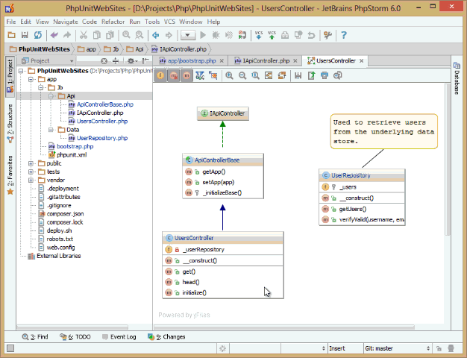
Task: Click the diagram Save icon
Action: 298,75
